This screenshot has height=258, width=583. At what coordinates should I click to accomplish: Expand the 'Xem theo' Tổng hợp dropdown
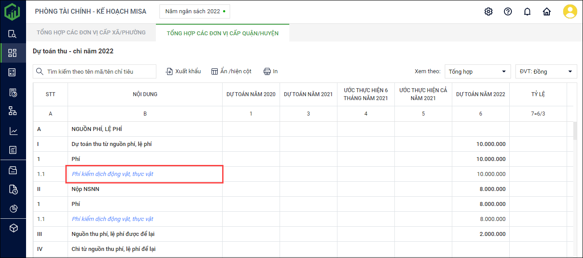477,71
